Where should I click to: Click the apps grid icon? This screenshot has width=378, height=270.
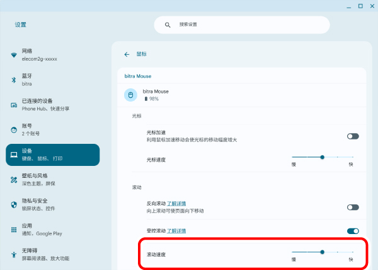pos(14,230)
